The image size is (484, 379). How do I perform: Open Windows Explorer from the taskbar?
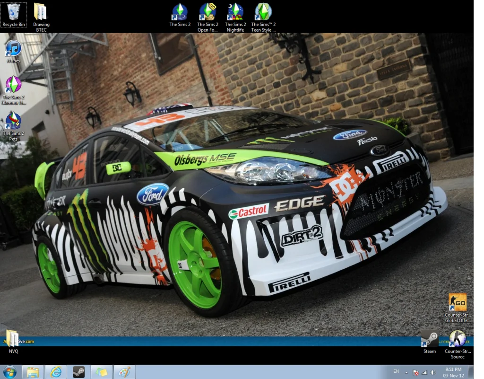click(x=33, y=372)
